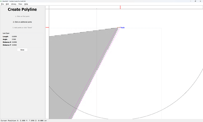This screenshot has width=203, height=122.
Task: Click the Create Polyline heading
Action: pos(22,9)
